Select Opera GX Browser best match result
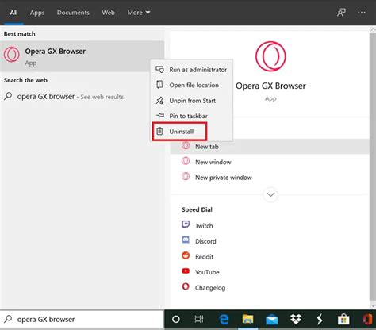 click(x=82, y=56)
